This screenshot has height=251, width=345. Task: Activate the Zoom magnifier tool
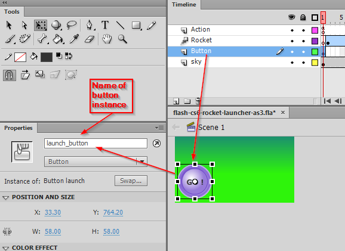(122, 39)
